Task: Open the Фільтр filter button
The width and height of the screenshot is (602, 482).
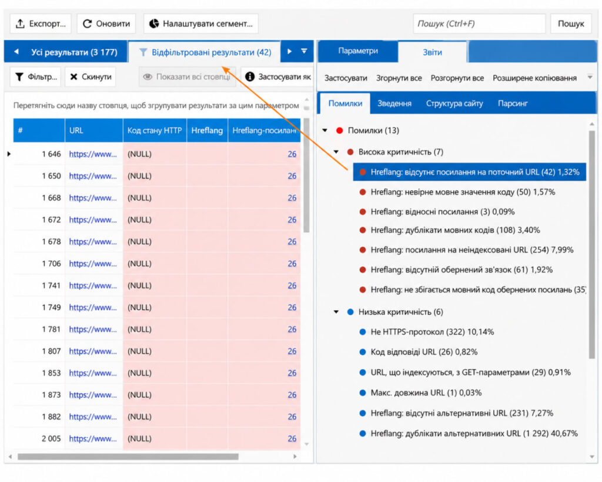Action: pos(35,77)
